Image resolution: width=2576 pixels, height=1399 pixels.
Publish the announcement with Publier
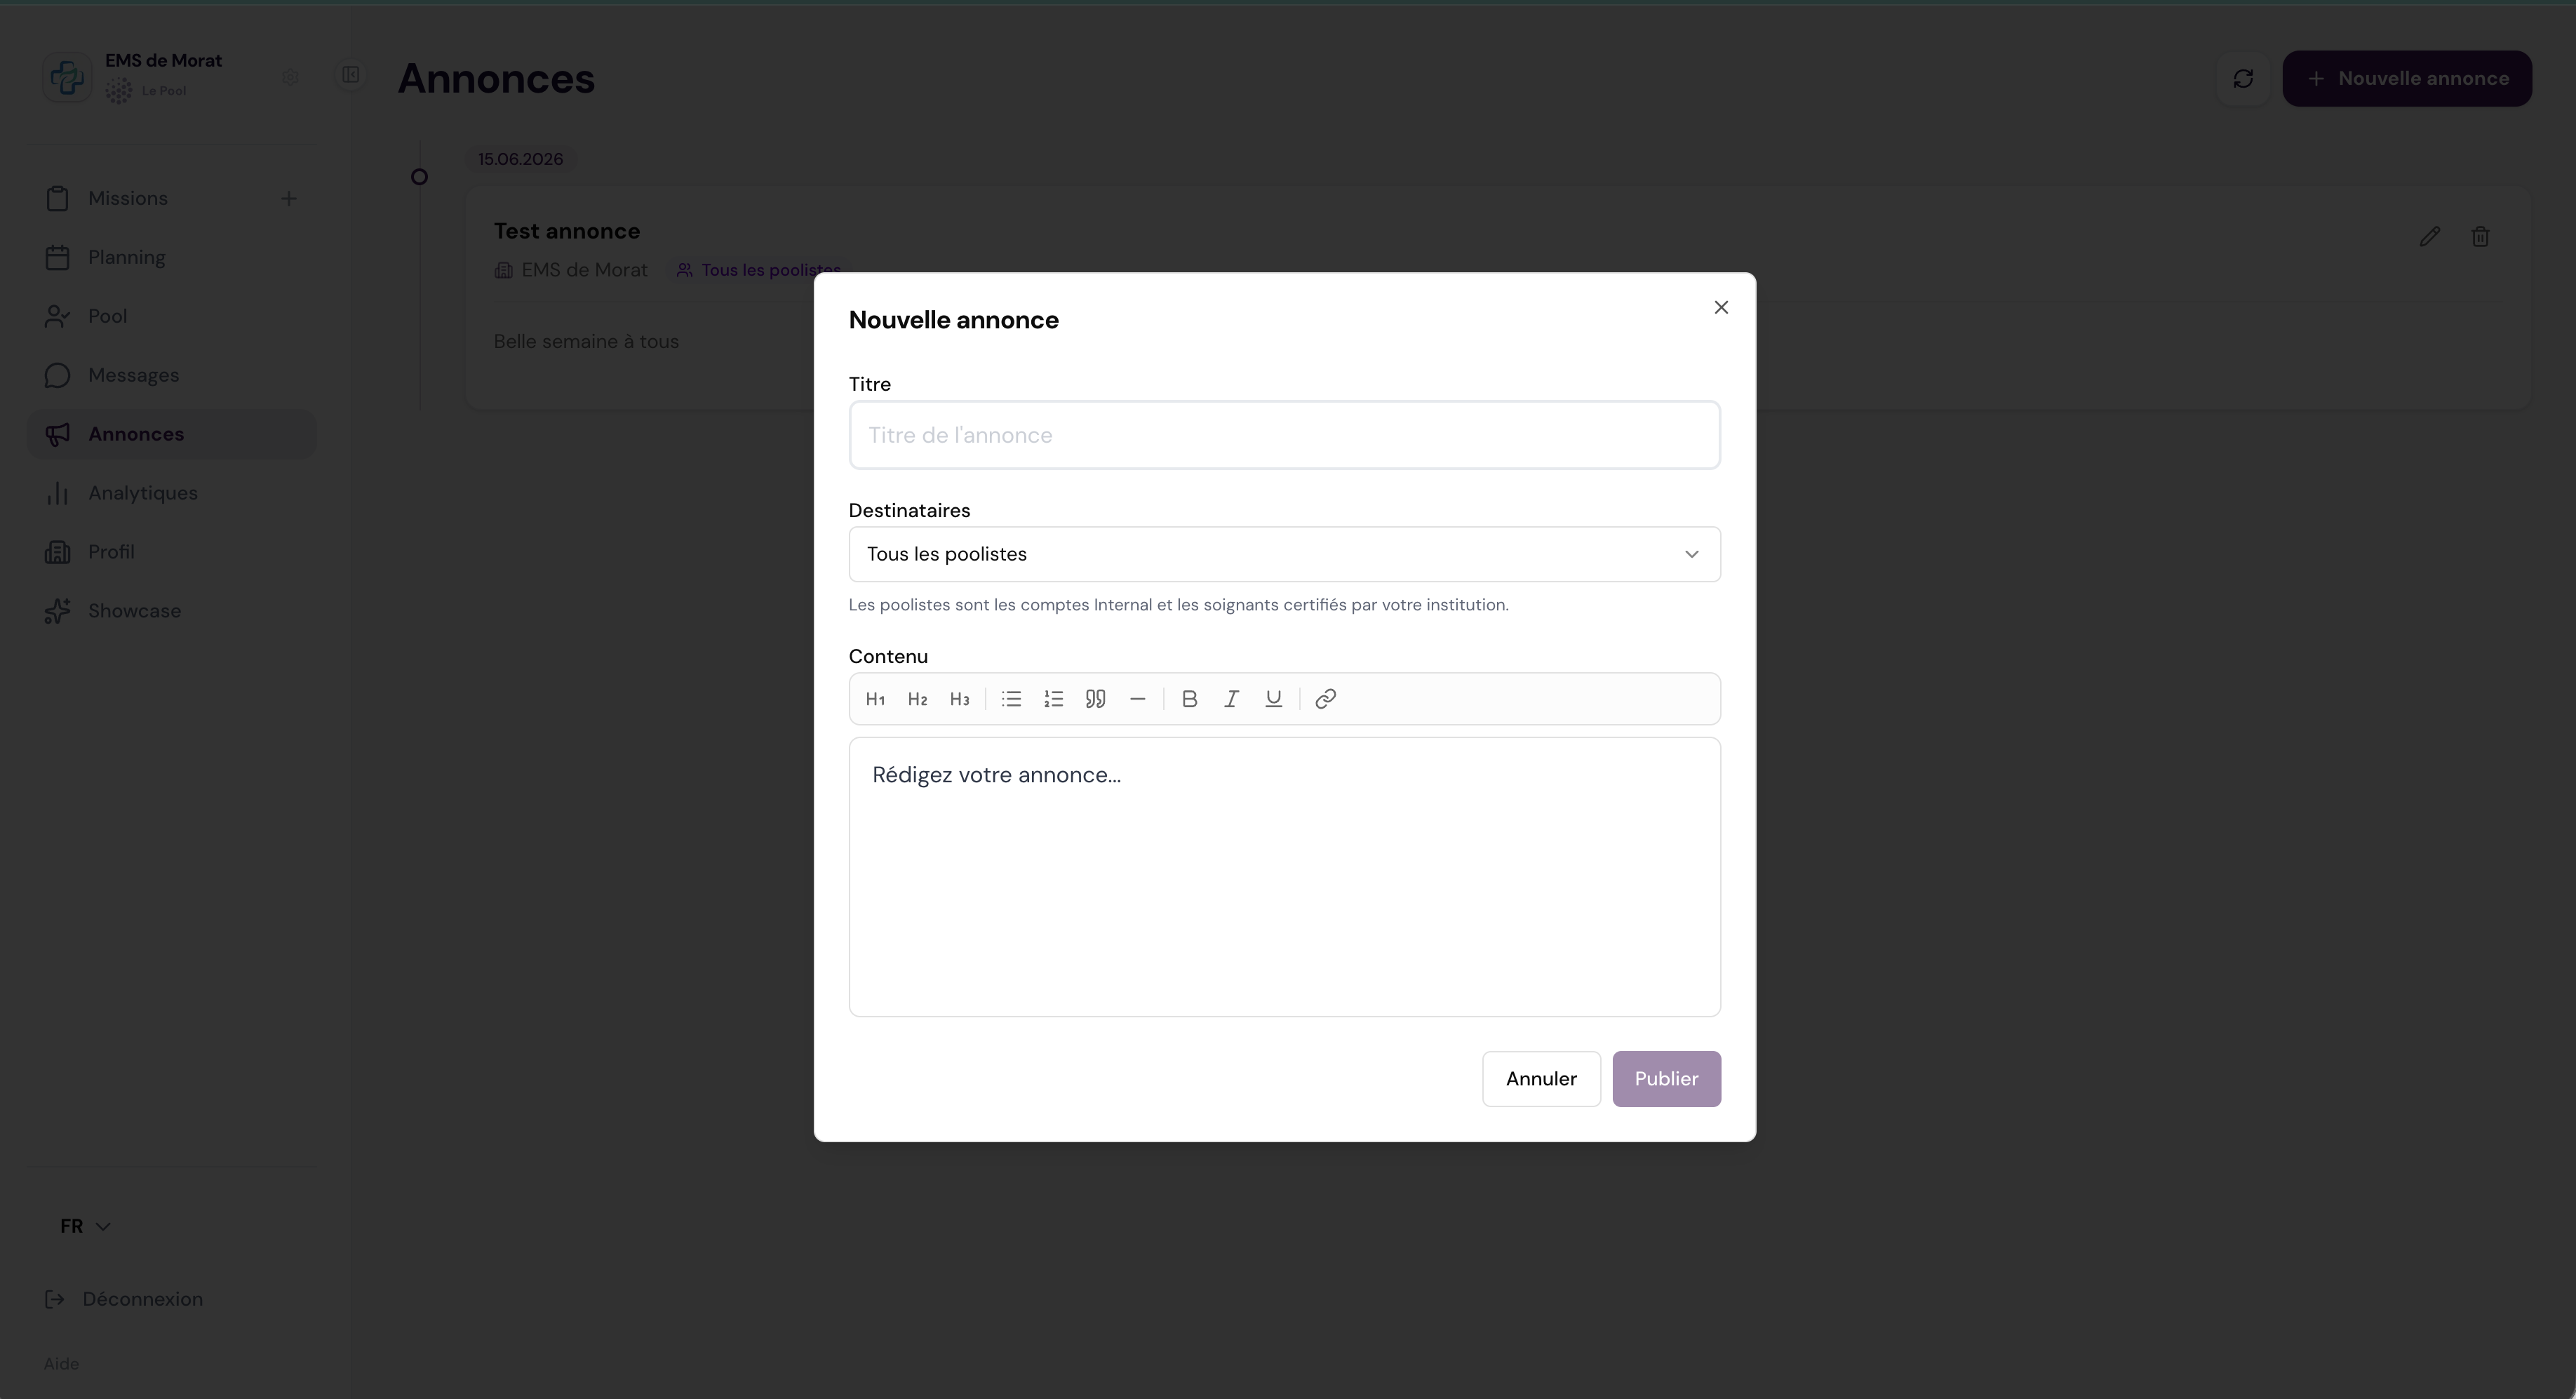1666,1079
